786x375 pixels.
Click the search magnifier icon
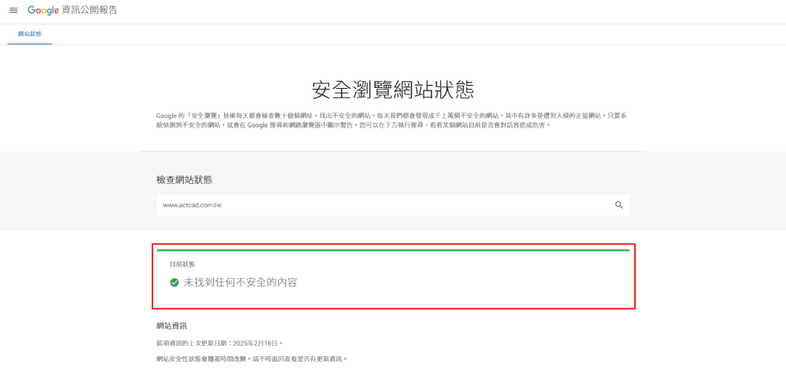[x=619, y=205]
